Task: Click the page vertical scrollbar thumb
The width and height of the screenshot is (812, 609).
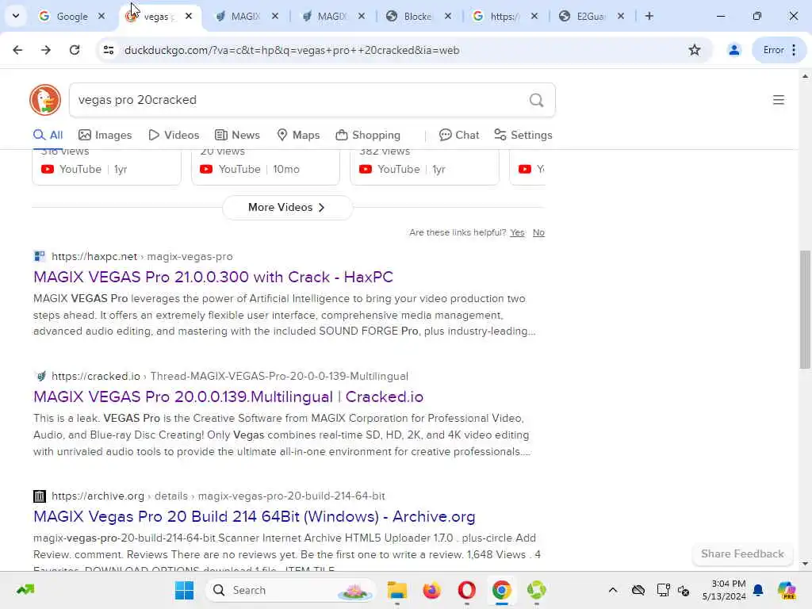Action: (x=805, y=309)
